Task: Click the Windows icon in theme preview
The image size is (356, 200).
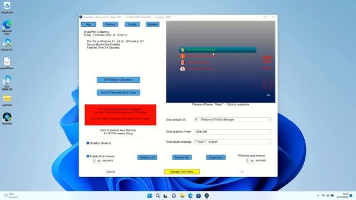Action: 182,49
